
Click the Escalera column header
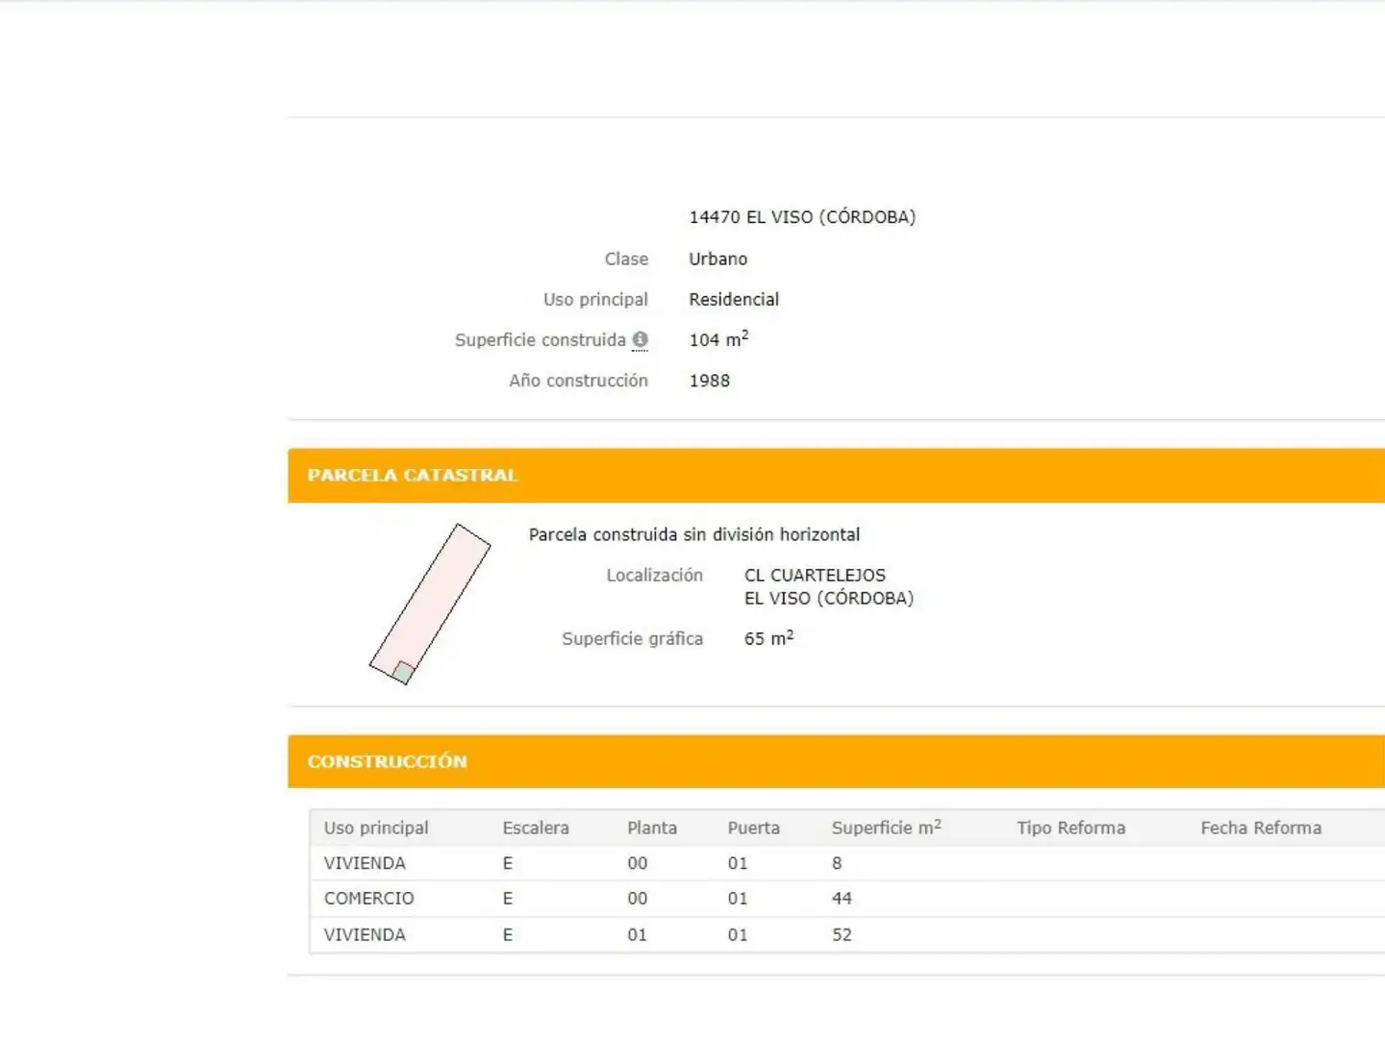pos(536,828)
